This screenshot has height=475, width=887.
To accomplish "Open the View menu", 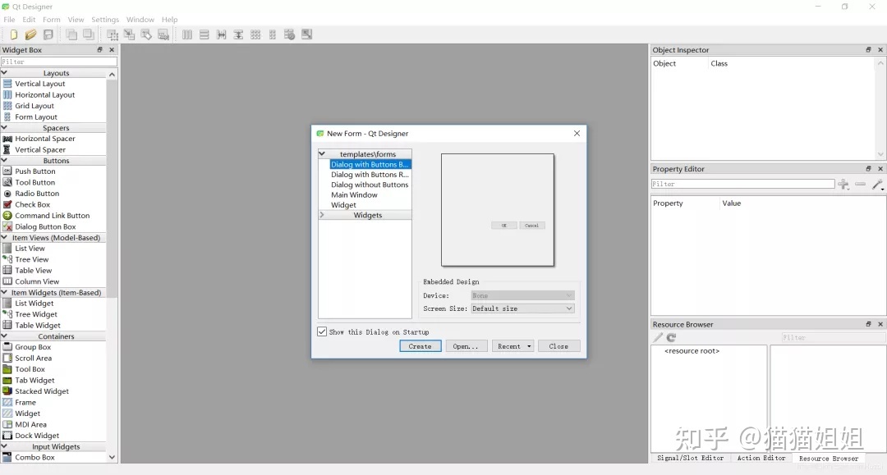I will click(x=76, y=19).
